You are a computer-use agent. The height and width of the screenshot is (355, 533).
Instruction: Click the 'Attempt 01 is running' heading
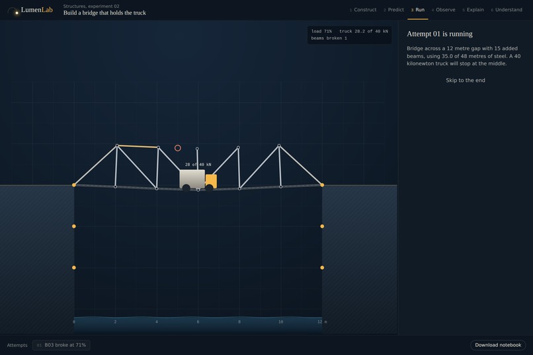[440, 34]
